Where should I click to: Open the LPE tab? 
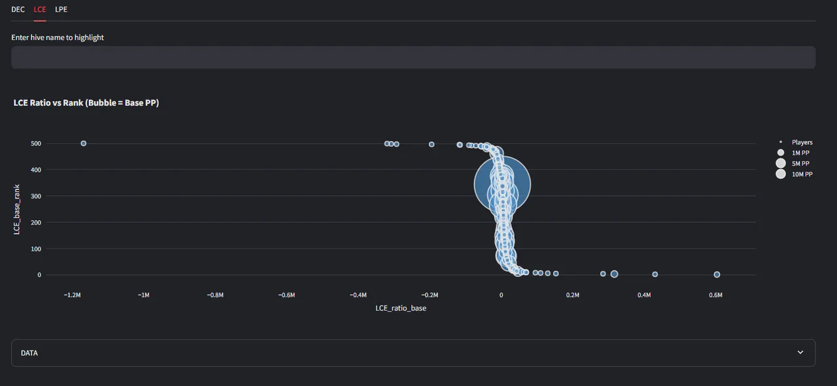pyautogui.click(x=61, y=9)
